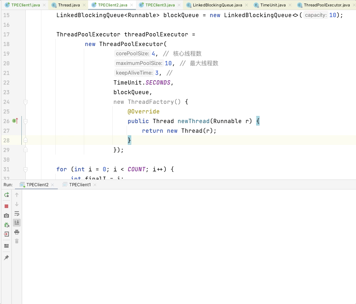Close the TPEClient1.java editor tab

(x=44, y=5)
